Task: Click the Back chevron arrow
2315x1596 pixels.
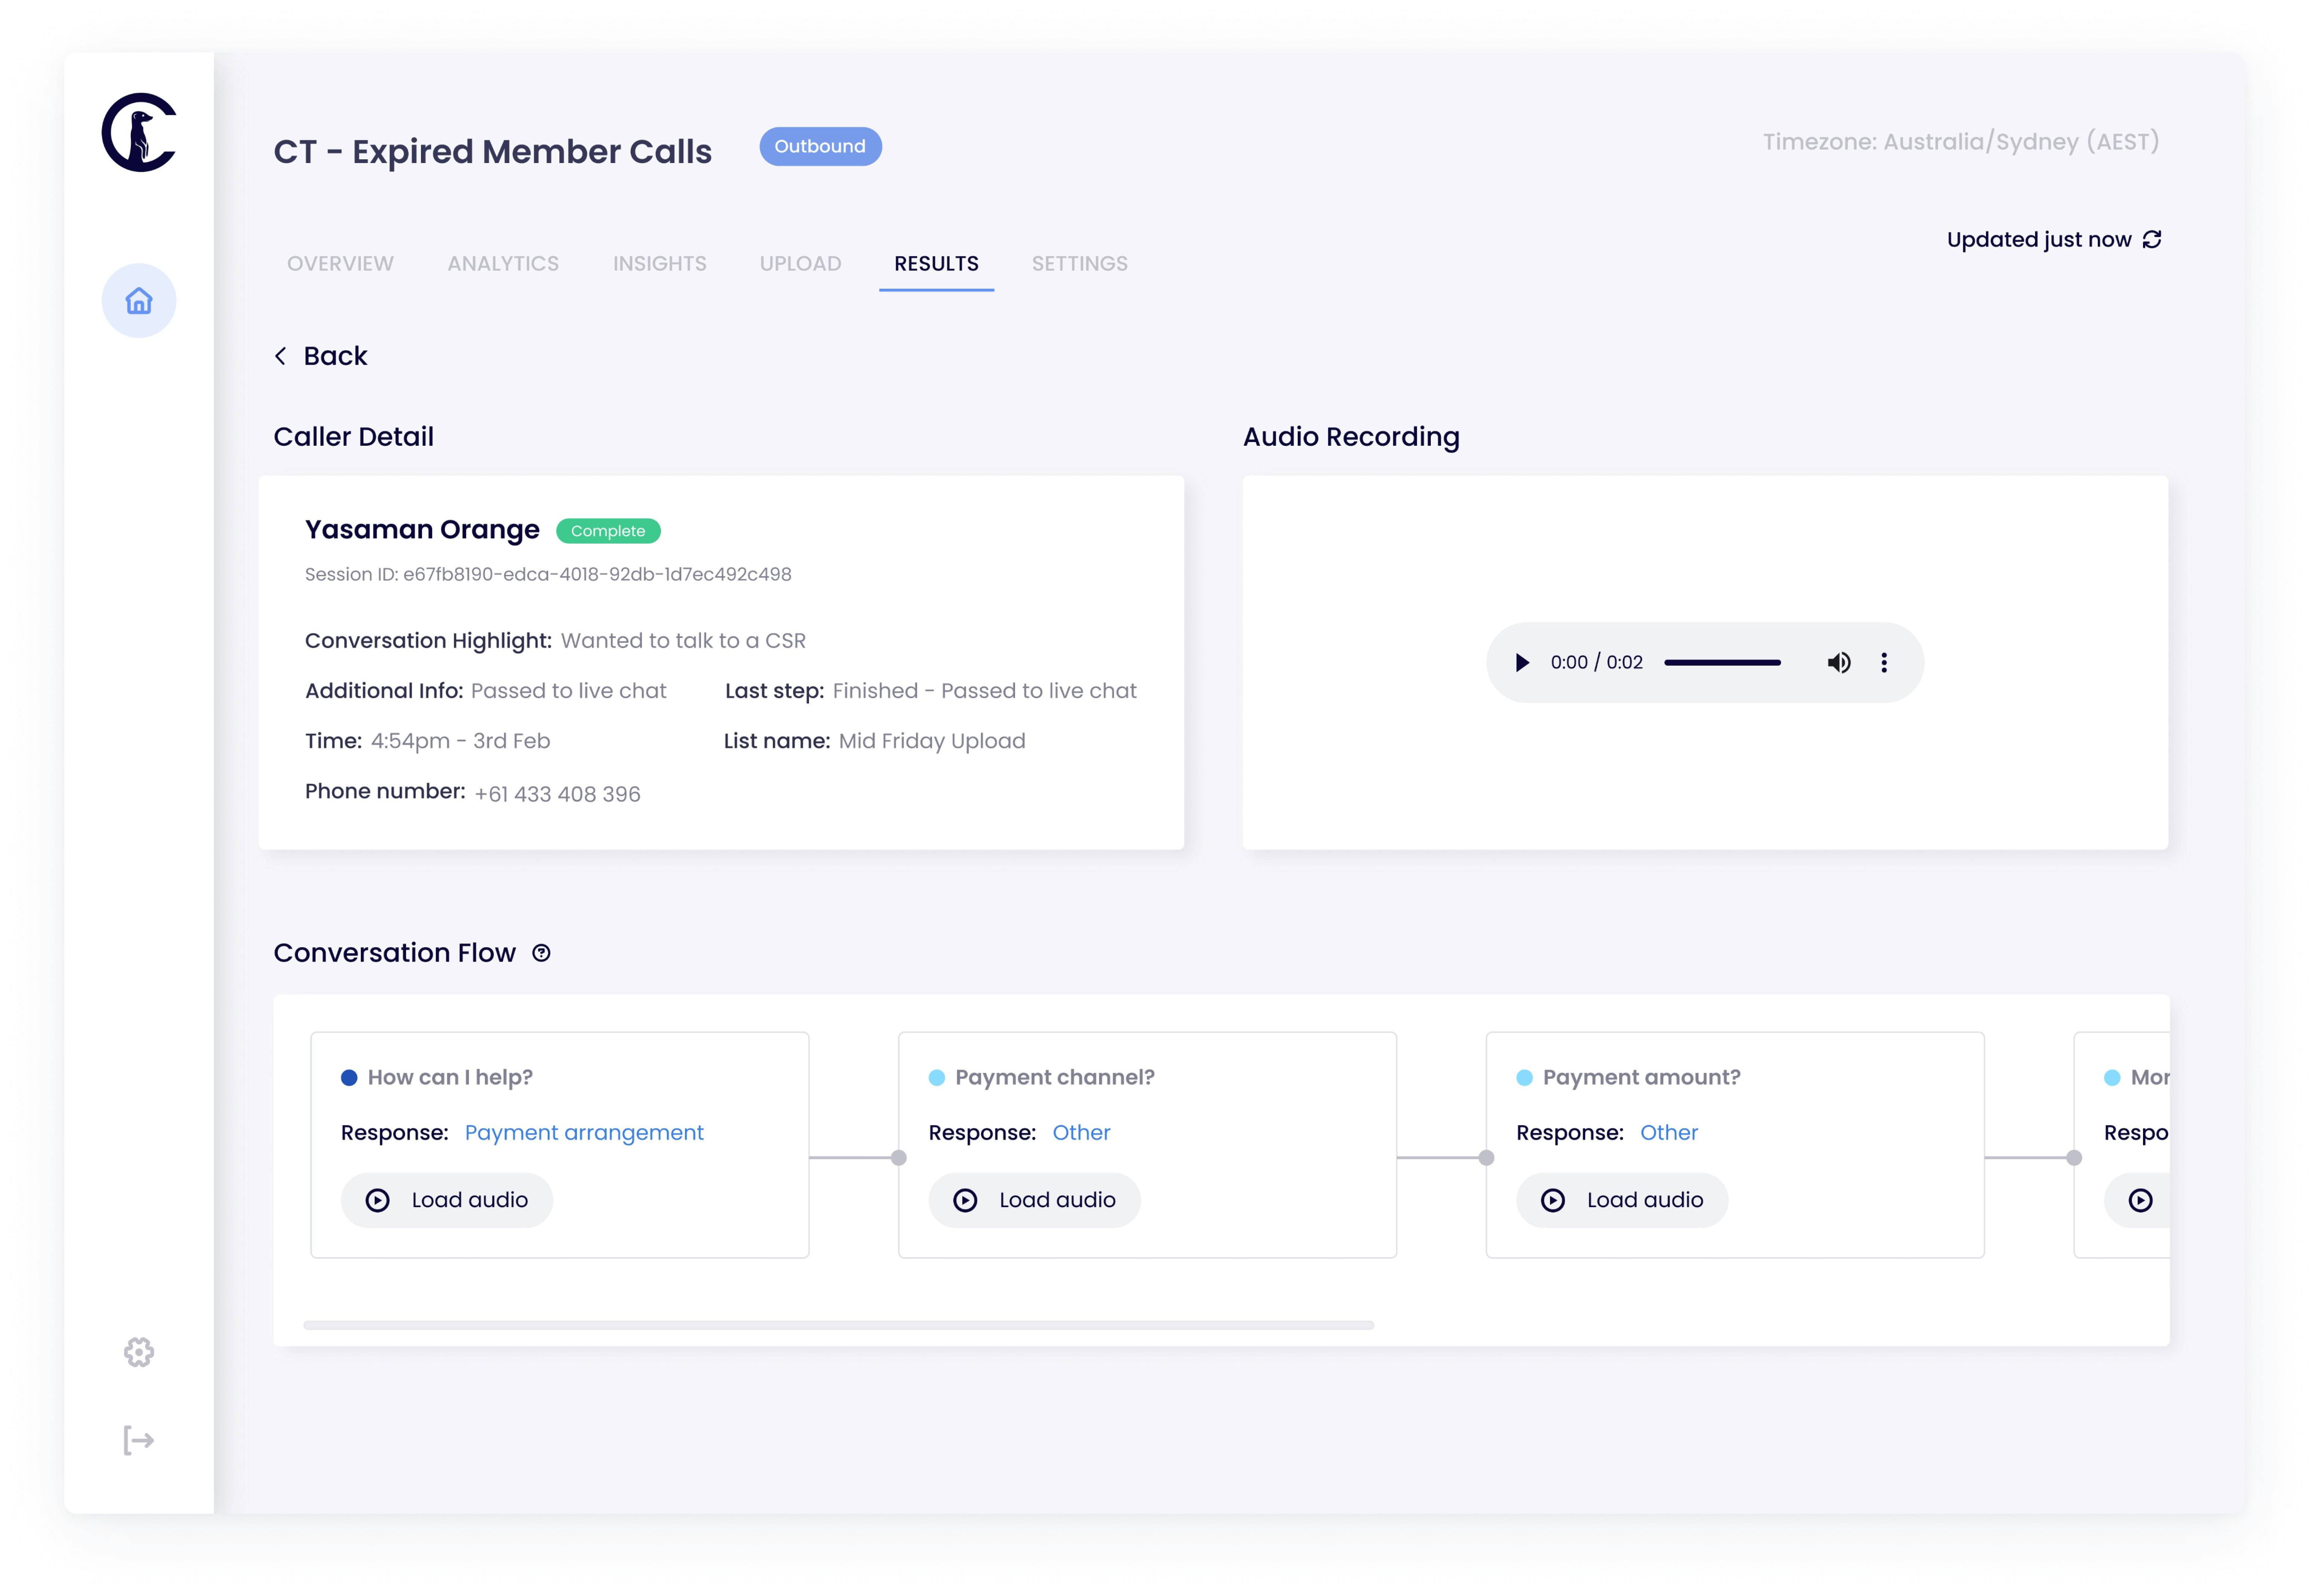Action: (x=281, y=356)
